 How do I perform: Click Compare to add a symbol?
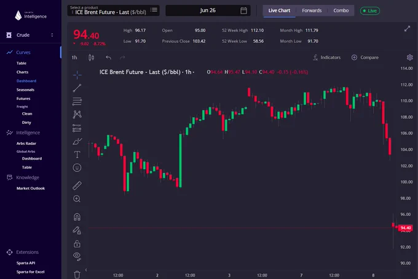365,58
